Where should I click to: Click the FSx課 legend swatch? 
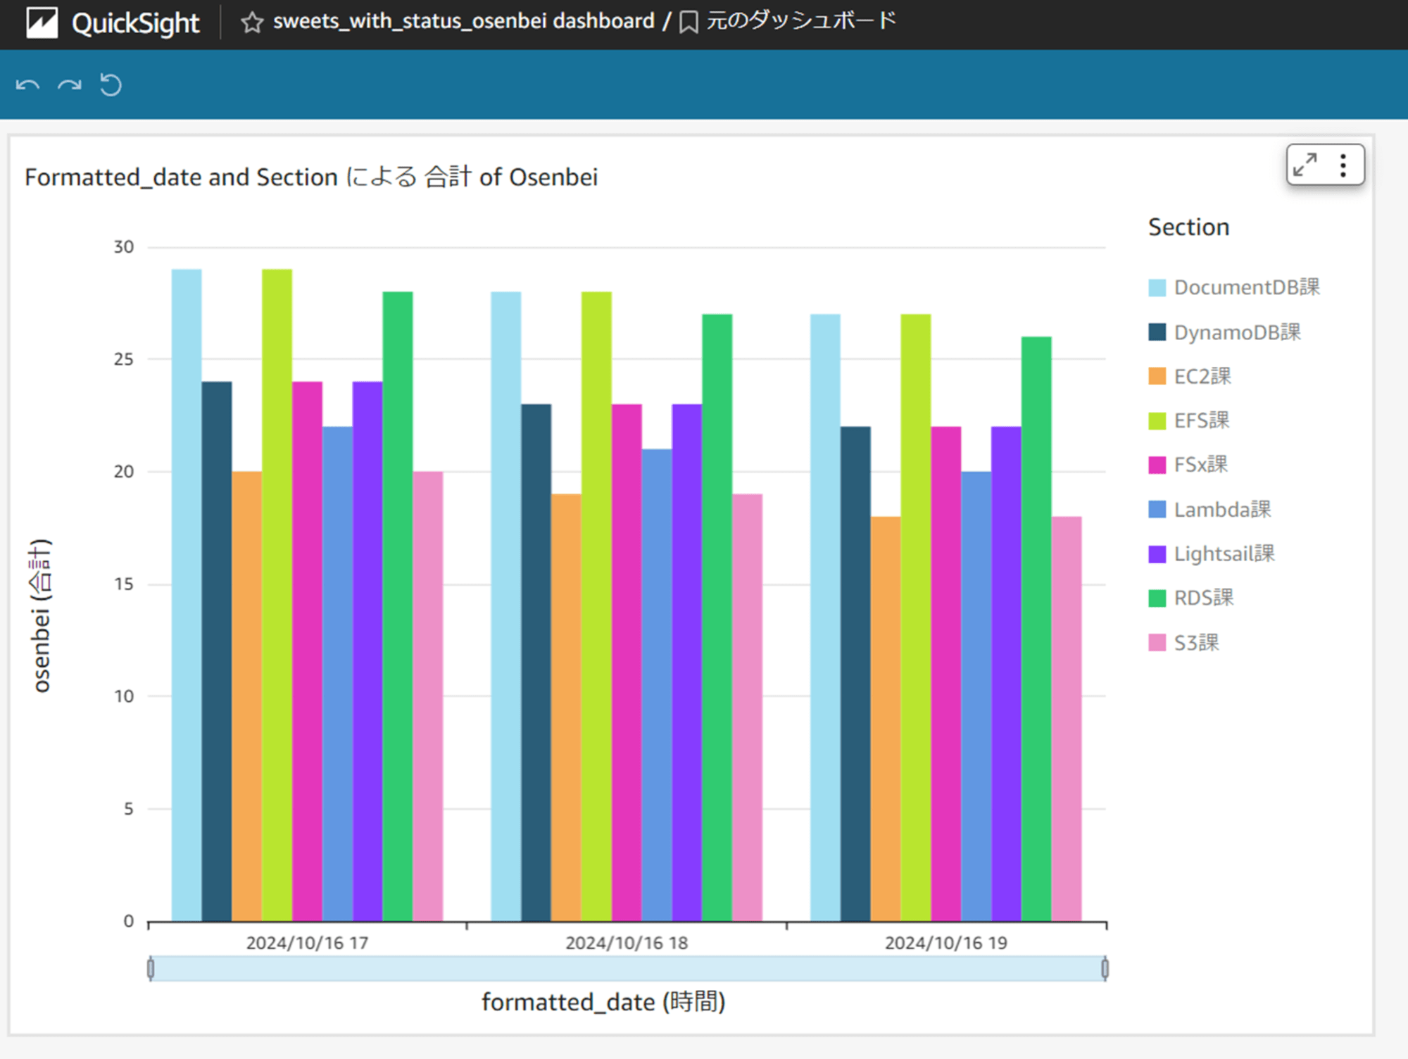pos(1157,465)
